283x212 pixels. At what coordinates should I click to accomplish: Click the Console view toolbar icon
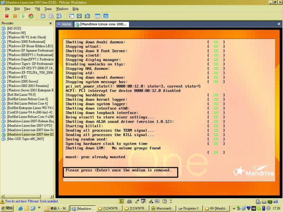[106, 16]
